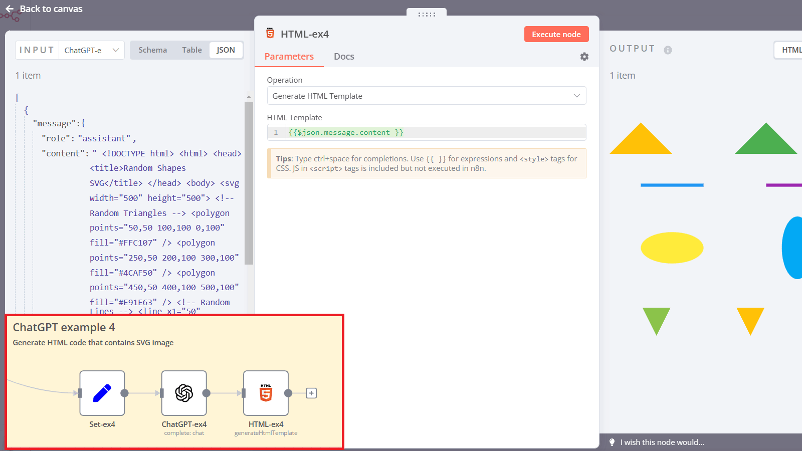The width and height of the screenshot is (802, 451).
Task: Click the HTML5 icon in the HTML-ex4 panel header
Action: (270, 34)
